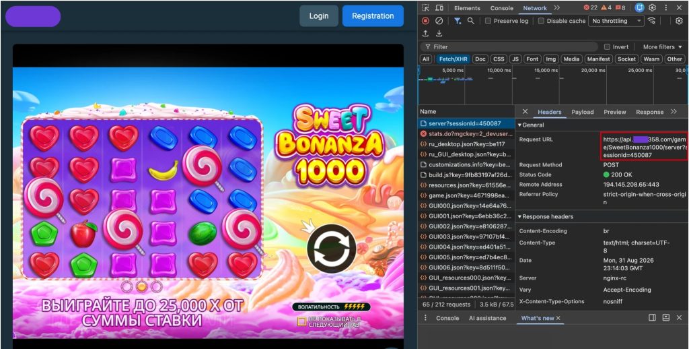Open AI assistance drawer tab
Image resolution: width=689 pixels, height=349 pixels.
(x=487, y=318)
